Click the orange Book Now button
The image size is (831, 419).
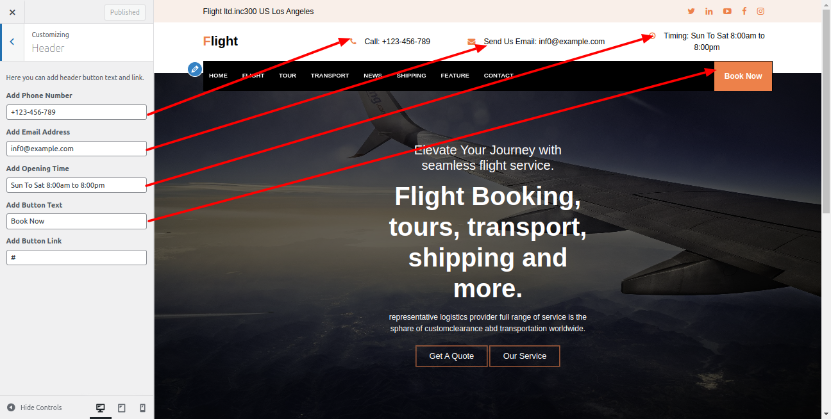pos(743,76)
